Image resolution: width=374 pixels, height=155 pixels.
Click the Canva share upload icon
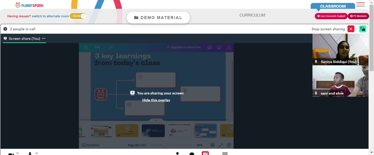click(229, 48)
